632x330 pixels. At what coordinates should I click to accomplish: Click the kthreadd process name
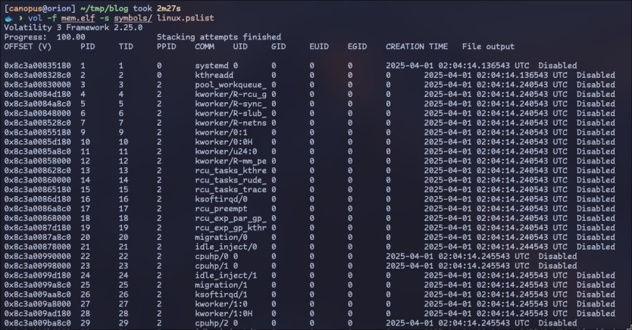(214, 75)
